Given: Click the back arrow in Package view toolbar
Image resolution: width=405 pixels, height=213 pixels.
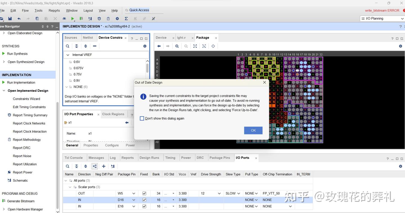Looking at the screenshot, I should pyautogui.click(x=159, y=46).
